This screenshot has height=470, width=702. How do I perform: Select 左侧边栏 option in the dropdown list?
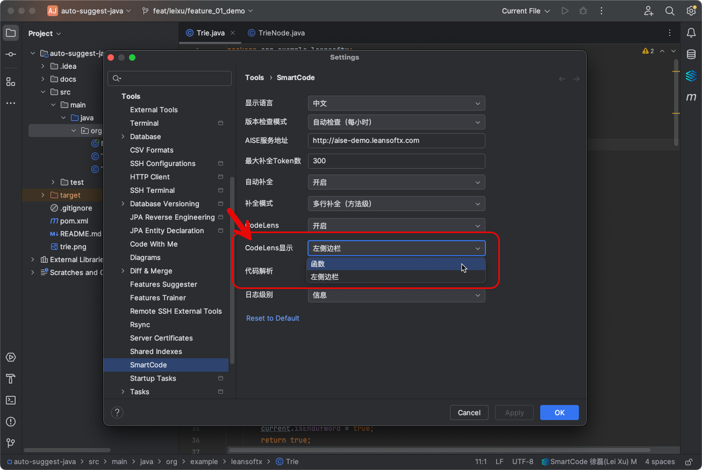coord(396,277)
